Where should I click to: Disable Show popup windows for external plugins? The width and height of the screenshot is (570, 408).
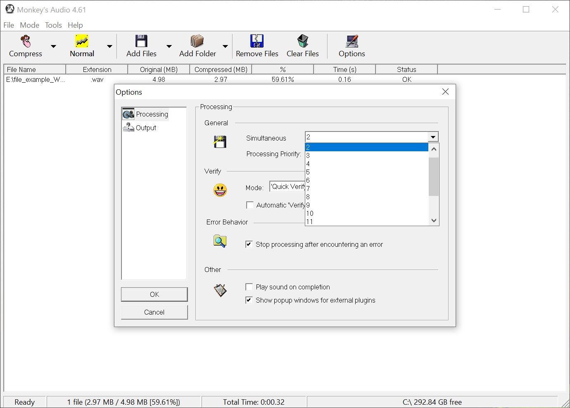coord(249,300)
